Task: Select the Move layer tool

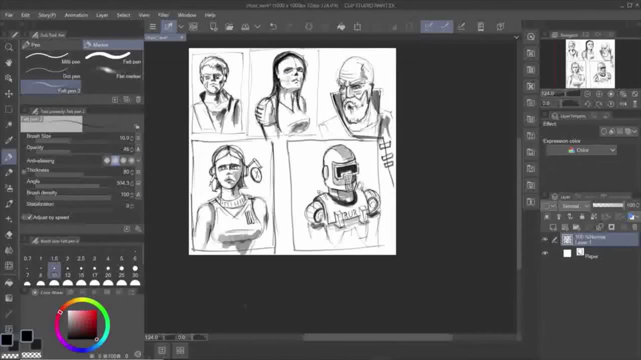Action: 9,94
